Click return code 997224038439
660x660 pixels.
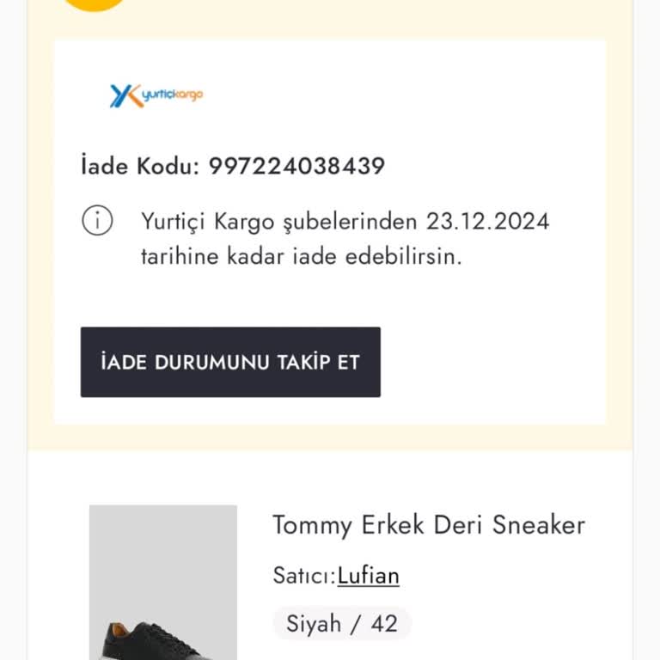tap(296, 166)
